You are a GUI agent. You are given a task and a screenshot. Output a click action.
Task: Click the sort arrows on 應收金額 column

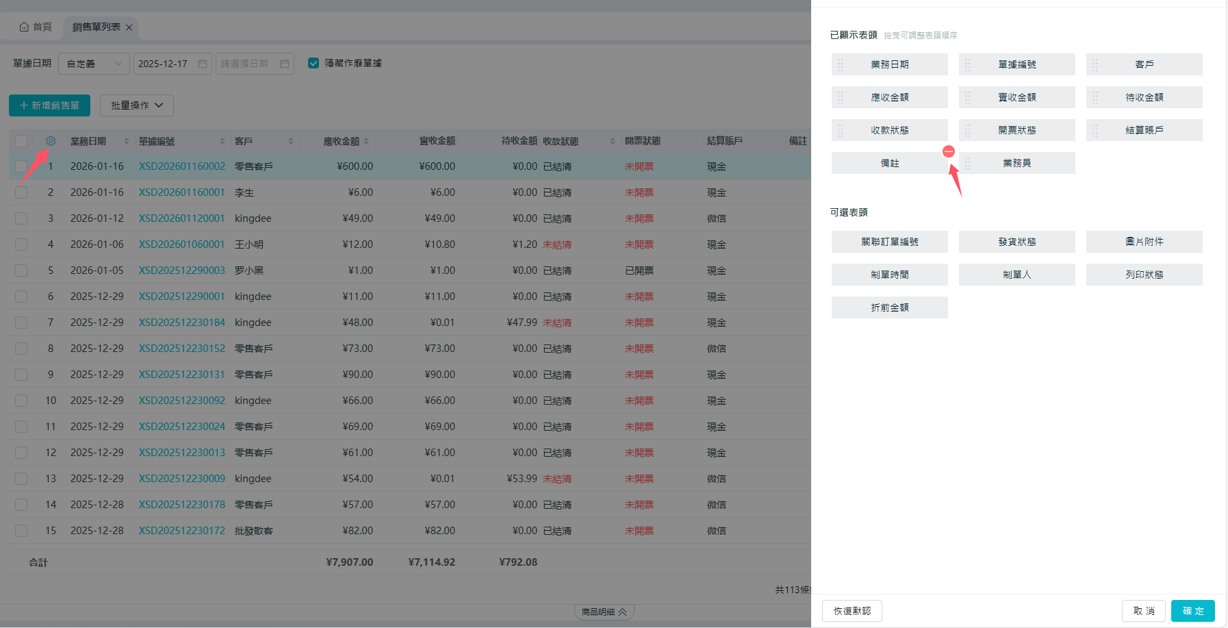coord(366,141)
